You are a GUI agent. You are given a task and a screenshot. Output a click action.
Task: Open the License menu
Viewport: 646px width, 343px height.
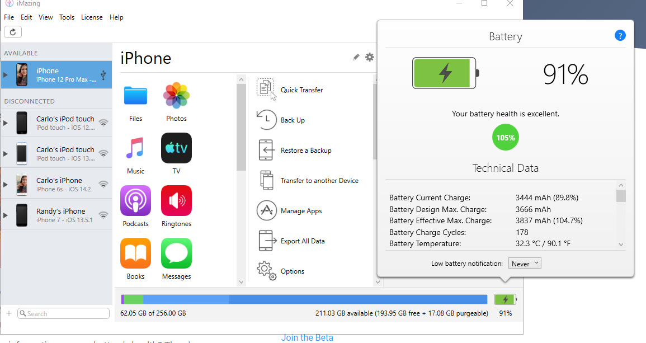coord(92,17)
